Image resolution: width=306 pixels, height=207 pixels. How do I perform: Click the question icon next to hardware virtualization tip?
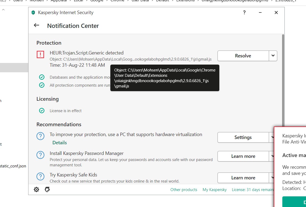point(40,136)
